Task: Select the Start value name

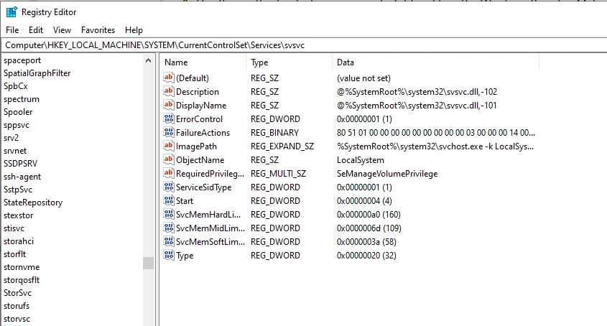Action: coord(185,201)
